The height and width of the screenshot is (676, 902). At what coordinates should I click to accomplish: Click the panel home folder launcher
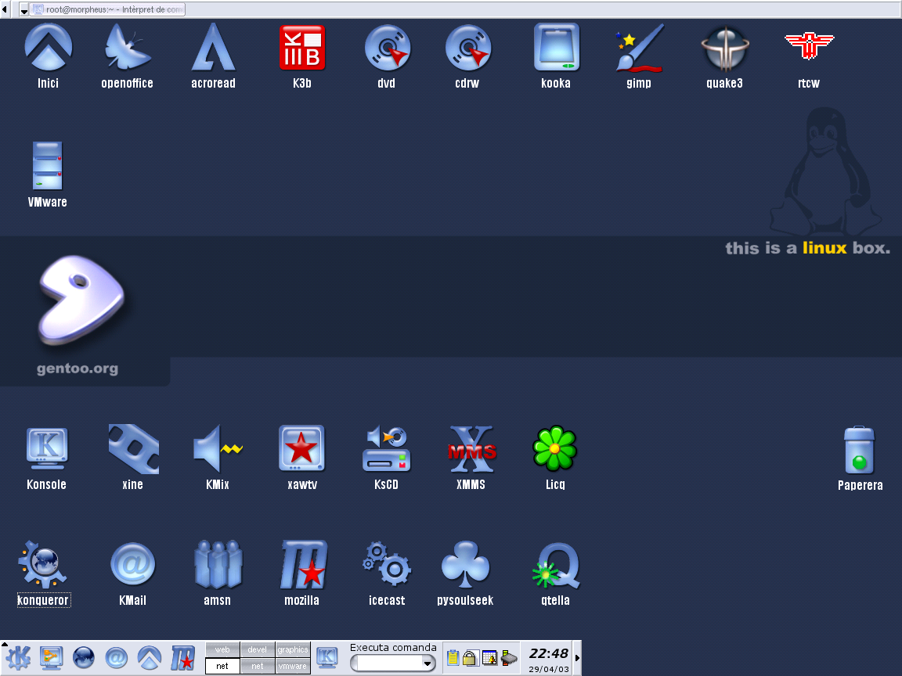(x=149, y=657)
